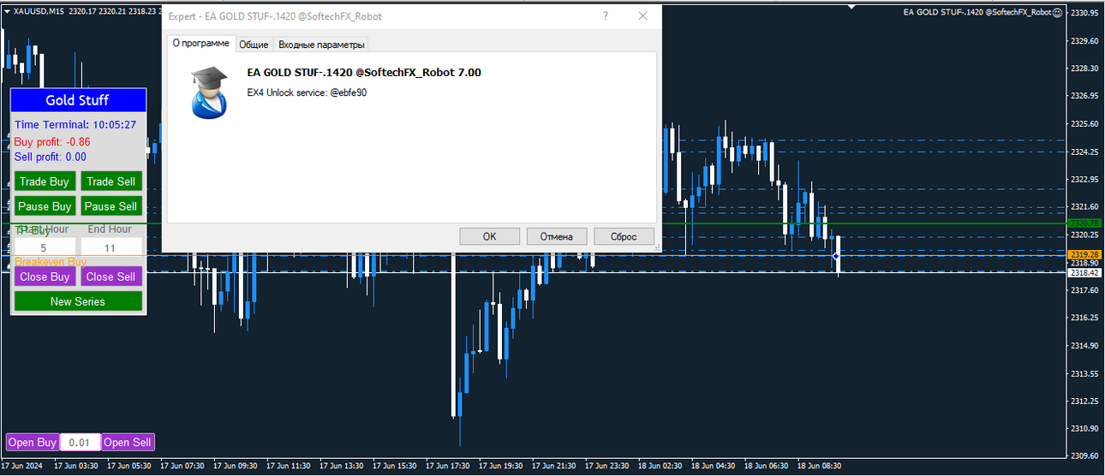Click the 2325.60 price axis label
The width and height of the screenshot is (1105, 476).
(x=1085, y=124)
